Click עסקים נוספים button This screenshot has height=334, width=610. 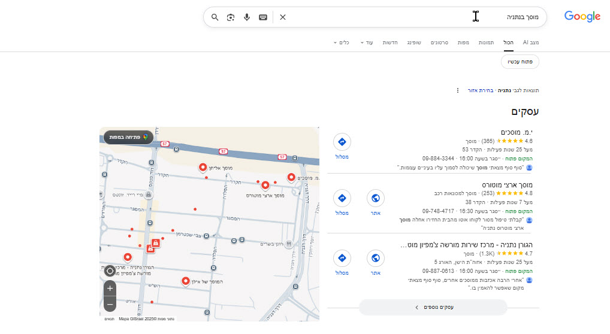point(433,307)
